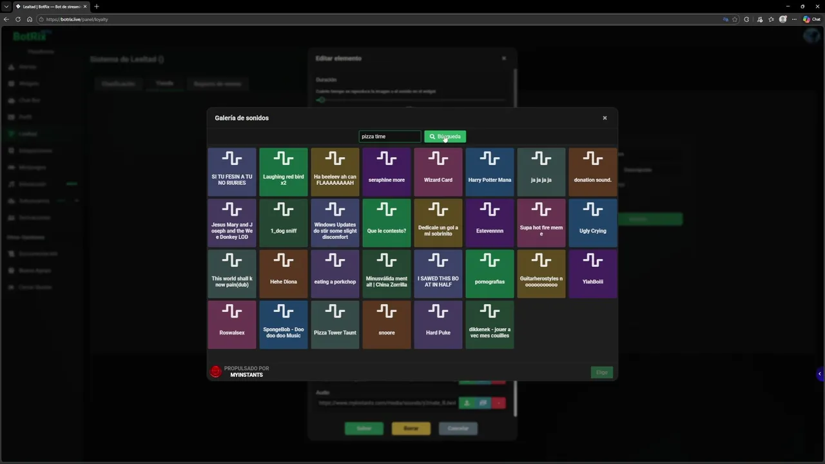The height and width of the screenshot is (464, 825).
Task: Adjust the Duración slider in Editar elemento
Action: click(411, 100)
